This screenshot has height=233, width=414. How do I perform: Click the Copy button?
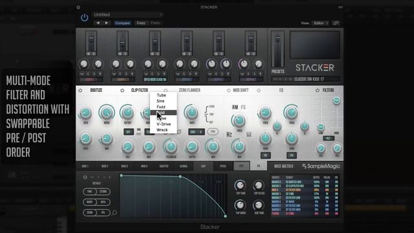pos(141,23)
